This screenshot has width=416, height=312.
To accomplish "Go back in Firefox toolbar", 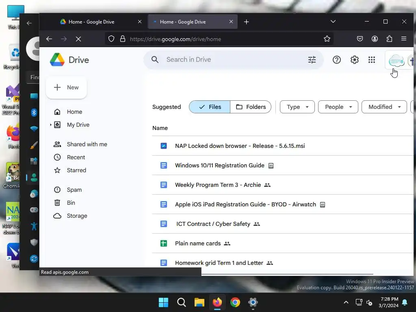I will pyautogui.click(x=49, y=39).
